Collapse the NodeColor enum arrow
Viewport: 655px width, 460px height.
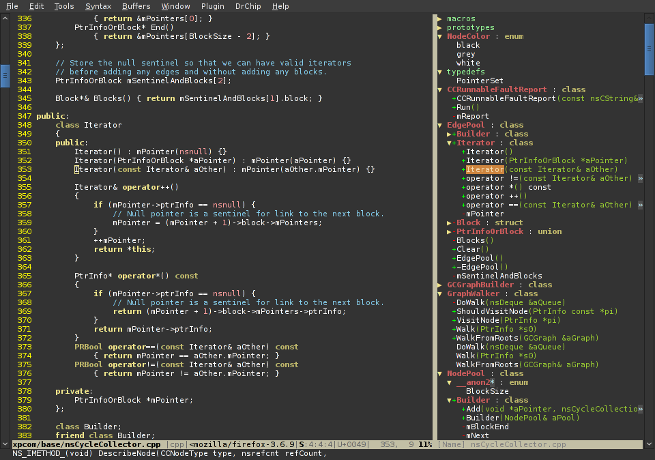pos(440,36)
